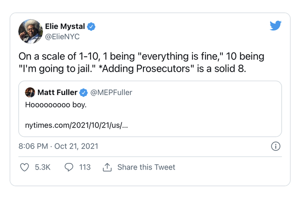This screenshot has width=299, height=201.
Task: Like the tweet with the heart icon
Action: coord(25,167)
